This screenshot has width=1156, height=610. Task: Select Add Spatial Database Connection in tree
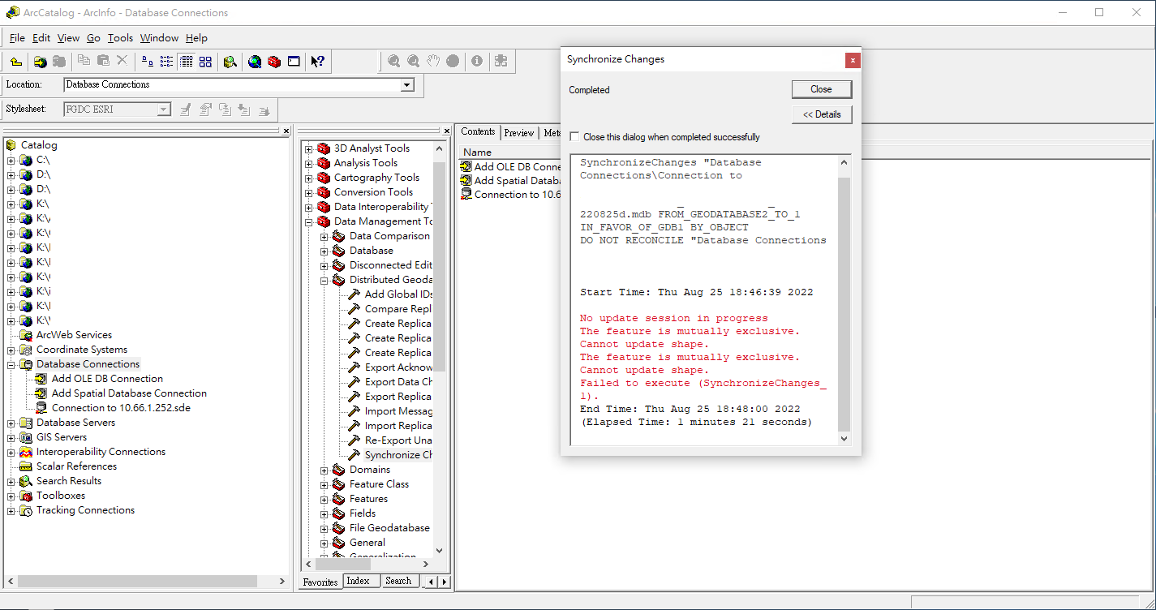pos(129,393)
